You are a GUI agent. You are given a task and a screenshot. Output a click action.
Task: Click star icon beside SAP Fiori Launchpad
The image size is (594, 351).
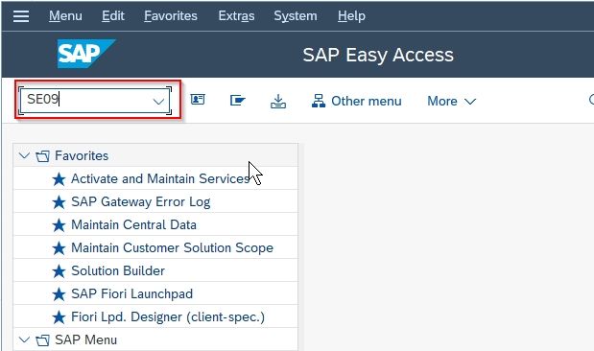click(59, 294)
